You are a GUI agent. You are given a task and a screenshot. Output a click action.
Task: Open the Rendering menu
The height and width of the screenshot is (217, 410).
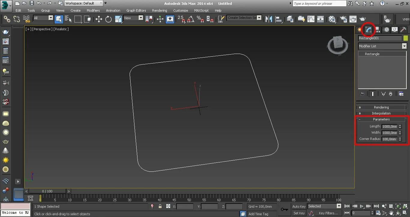click(x=159, y=10)
